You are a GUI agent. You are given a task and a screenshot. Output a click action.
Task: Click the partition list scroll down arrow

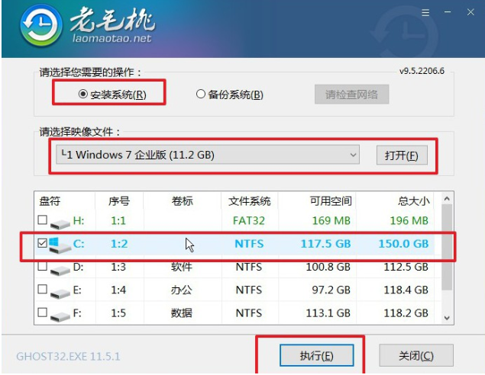[447, 318]
